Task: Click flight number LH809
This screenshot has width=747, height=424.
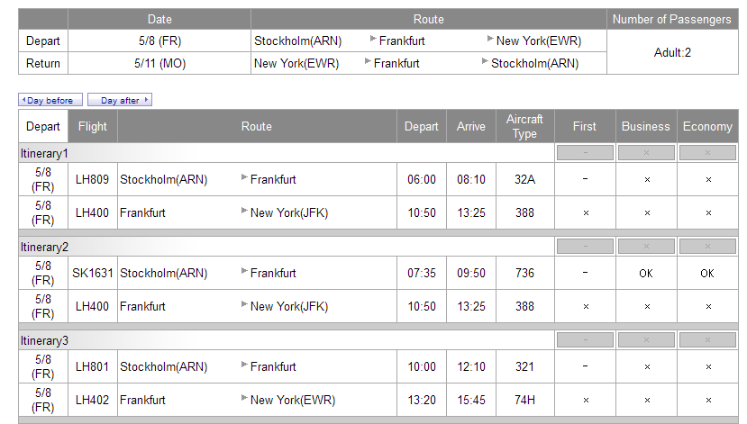Action: (93, 179)
